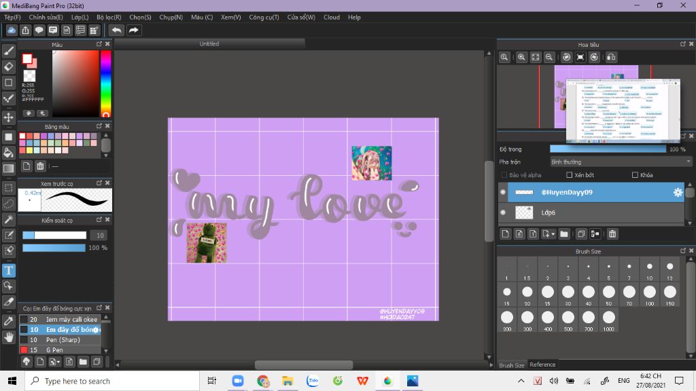Rotate the Navigator view left
The width and height of the screenshot is (696, 391).
point(566,57)
